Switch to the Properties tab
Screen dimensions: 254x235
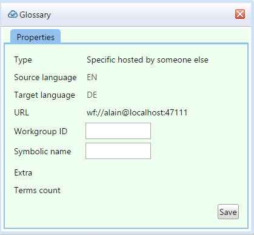click(35, 37)
